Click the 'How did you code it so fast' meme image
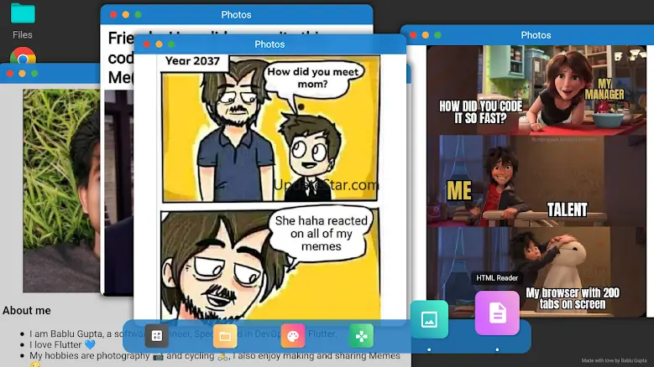654x367 pixels. [x=536, y=181]
